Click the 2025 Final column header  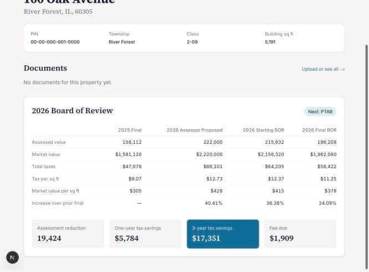[x=130, y=130]
